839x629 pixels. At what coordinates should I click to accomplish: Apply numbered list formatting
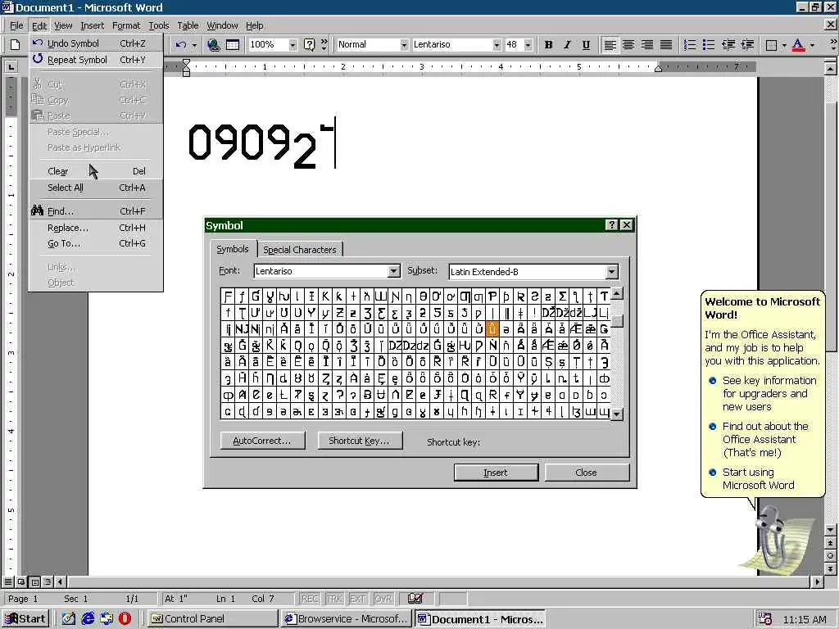pos(690,45)
